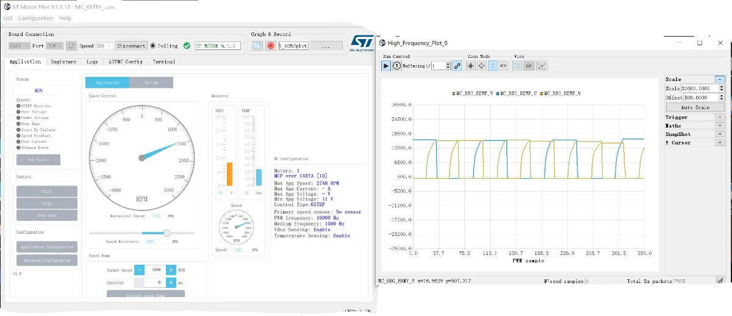Click the red record icon in Graph & Record
The height and width of the screenshot is (316, 732).
[x=270, y=46]
